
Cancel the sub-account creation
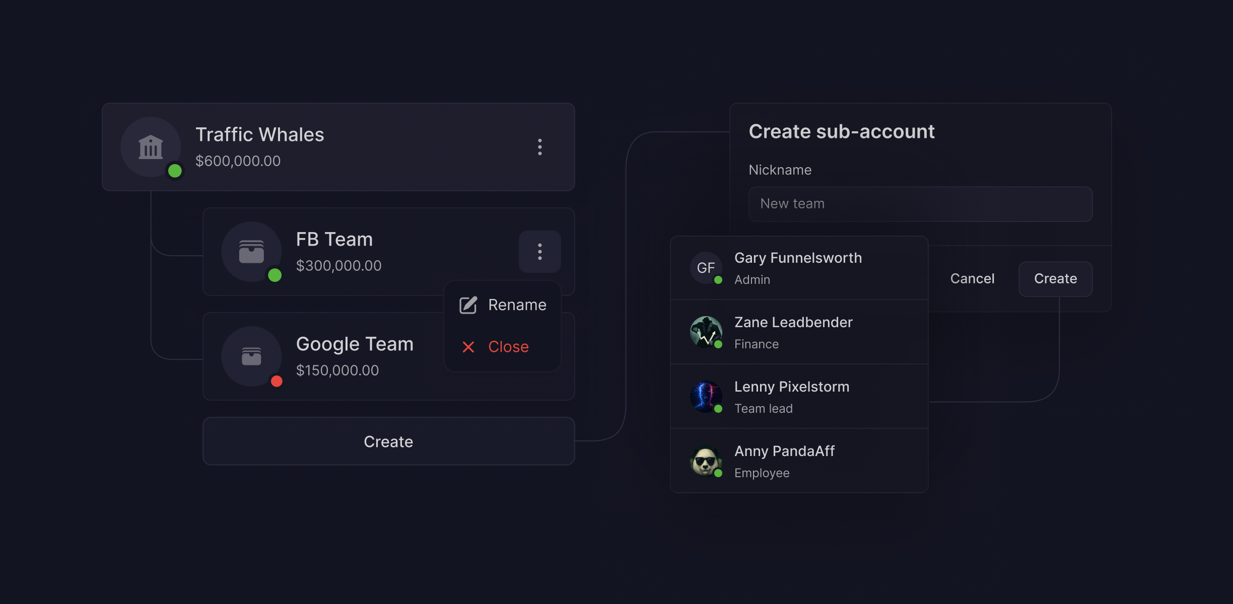[x=972, y=279]
